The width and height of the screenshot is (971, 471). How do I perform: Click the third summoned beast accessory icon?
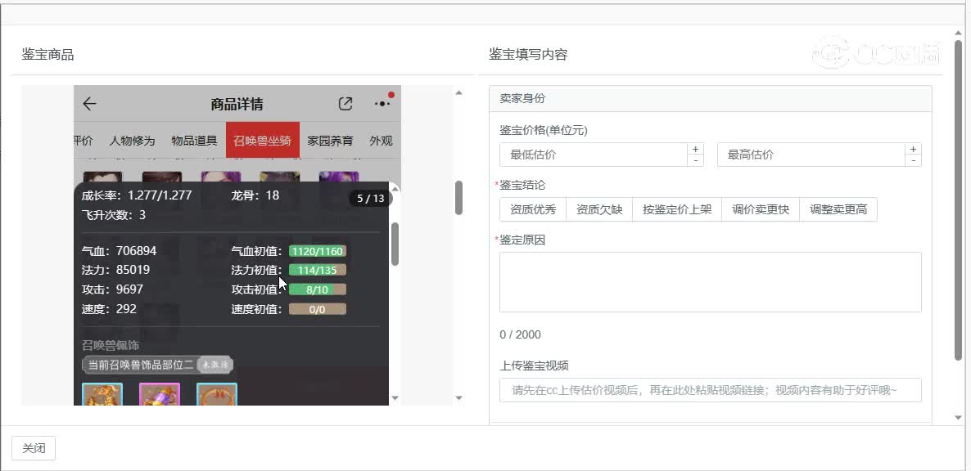click(217, 395)
